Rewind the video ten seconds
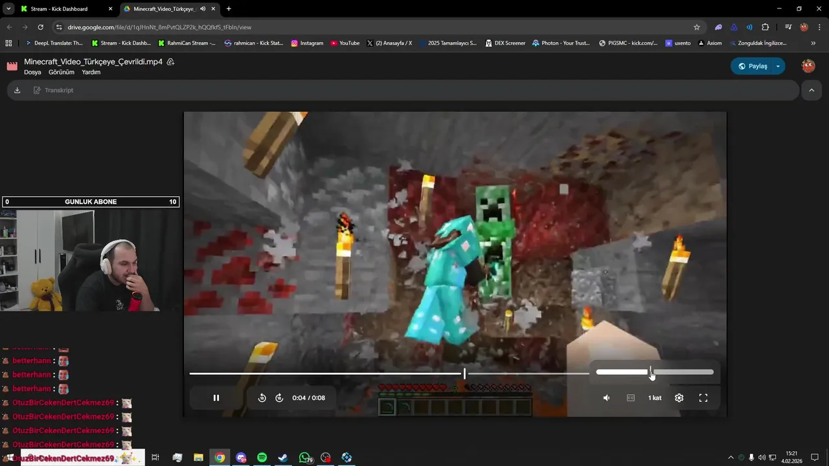 pyautogui.click(x=262, y=398)
